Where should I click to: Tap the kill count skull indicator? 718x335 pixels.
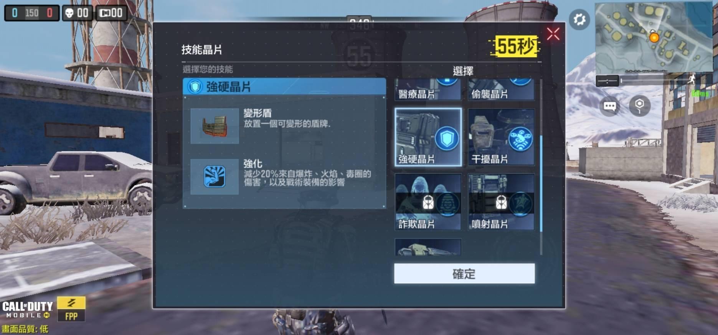click(x=77, y=13)
